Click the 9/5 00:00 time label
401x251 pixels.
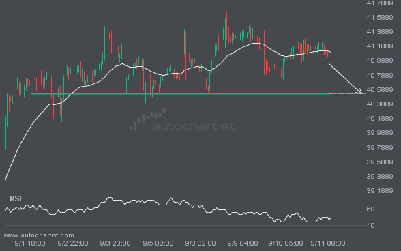(x=158, y=243)
